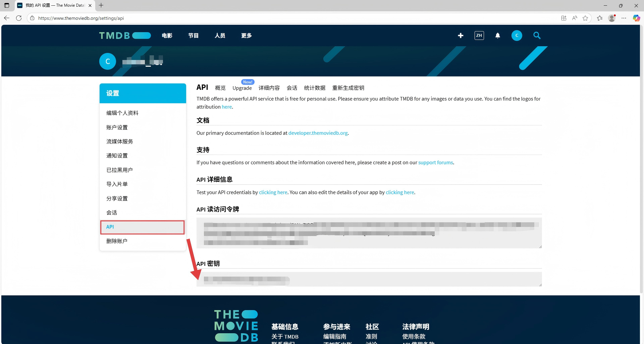Open the browser favorites list icon
Image resolution: width=644 pixels, height=344 pixels.
pyautogui.click(x=600, y=18)
